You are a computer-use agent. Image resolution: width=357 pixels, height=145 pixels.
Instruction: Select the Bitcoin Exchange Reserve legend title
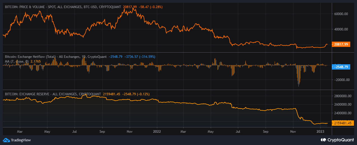[53, 94]
